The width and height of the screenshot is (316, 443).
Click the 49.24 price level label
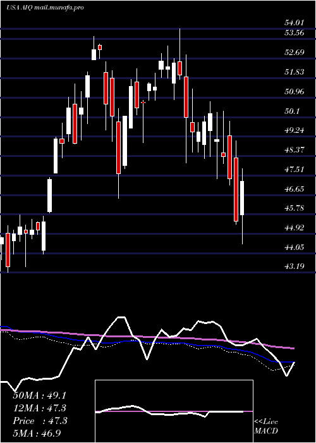295,130
